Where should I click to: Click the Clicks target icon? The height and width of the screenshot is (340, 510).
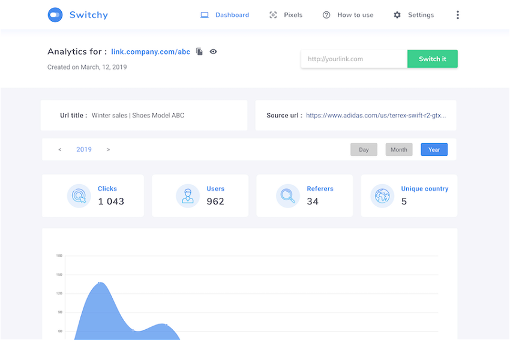click(79, 195)
